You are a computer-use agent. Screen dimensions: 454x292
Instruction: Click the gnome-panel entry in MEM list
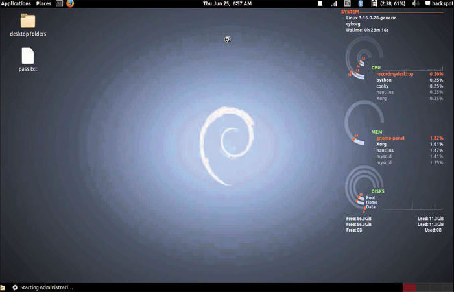click(x=390, y=138)
